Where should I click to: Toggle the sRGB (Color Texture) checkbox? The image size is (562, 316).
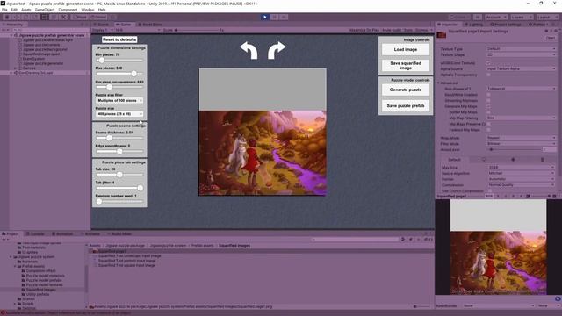(x=488, y=63)
